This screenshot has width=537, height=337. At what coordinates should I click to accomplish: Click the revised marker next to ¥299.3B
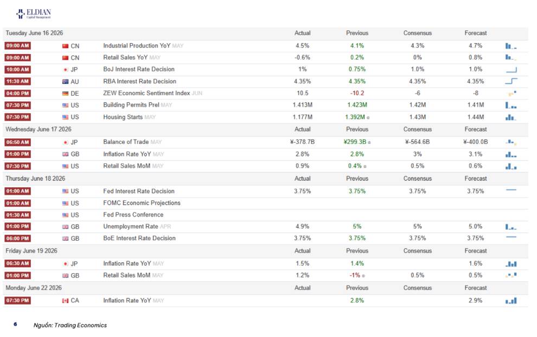[x=369, y=143]
